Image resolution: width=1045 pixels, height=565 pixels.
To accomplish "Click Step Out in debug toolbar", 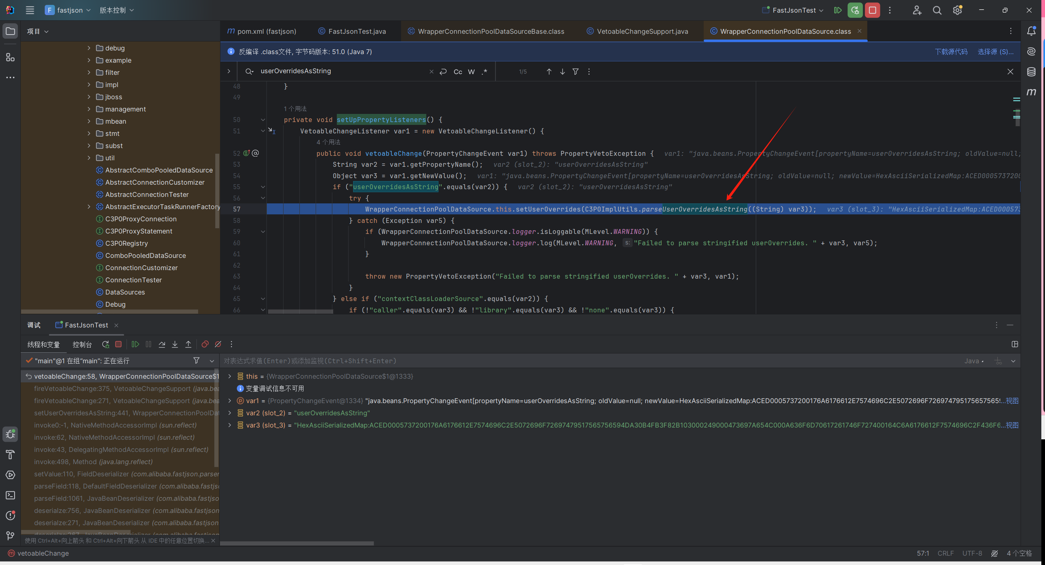I will (188, 345).
